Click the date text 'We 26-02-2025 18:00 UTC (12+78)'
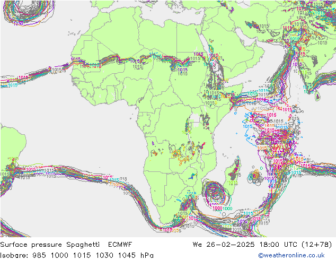This screenshot has height=260, width=336. pos(262,245)
